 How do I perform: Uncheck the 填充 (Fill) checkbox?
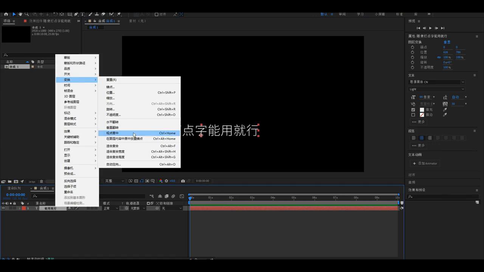click(x=413, y=110)
